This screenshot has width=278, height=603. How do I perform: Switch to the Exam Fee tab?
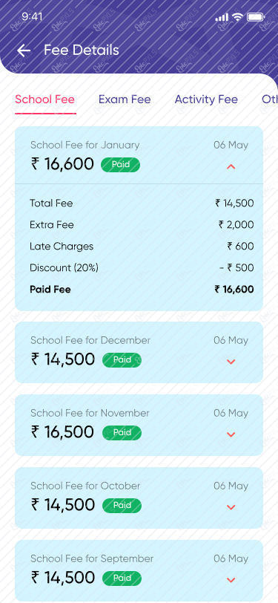click(125, 100)
